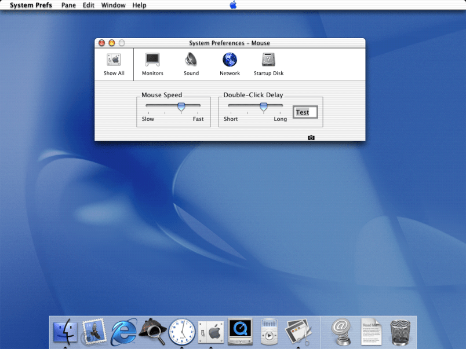Open QuickTime Player from the Dock

click(239, 332)
